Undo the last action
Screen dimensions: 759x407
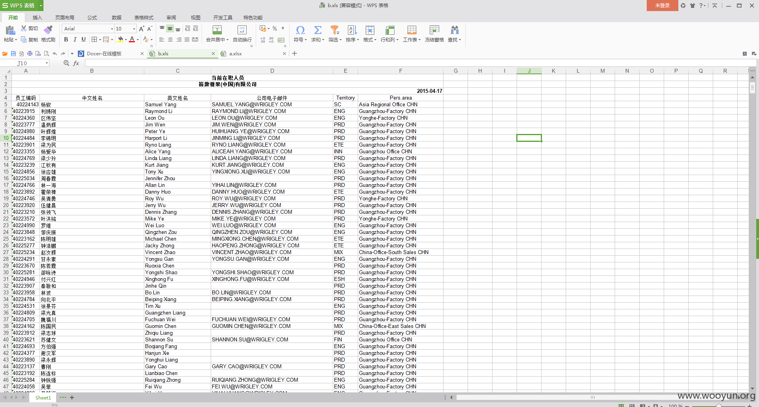[55, 54]
